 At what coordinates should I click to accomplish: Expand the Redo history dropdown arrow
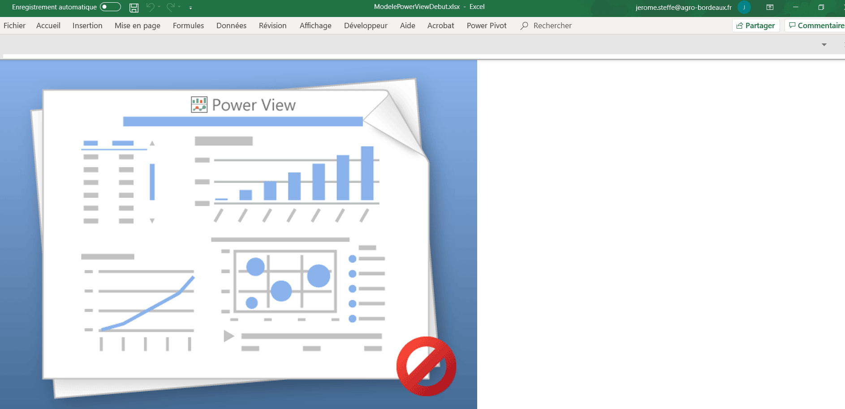[x=179, y=7]
